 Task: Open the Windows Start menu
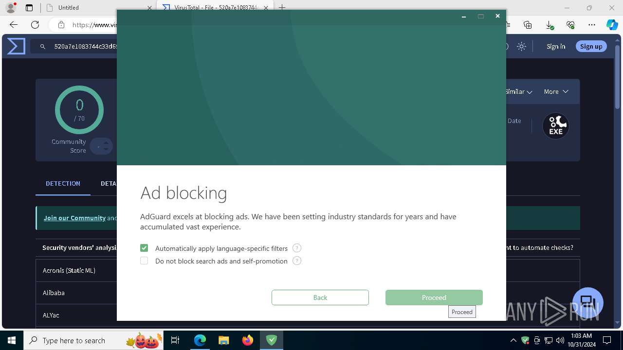click(x=12, y=340)
